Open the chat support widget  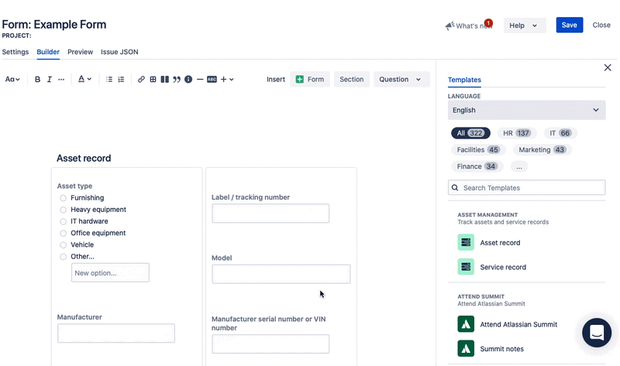(597, 333)
